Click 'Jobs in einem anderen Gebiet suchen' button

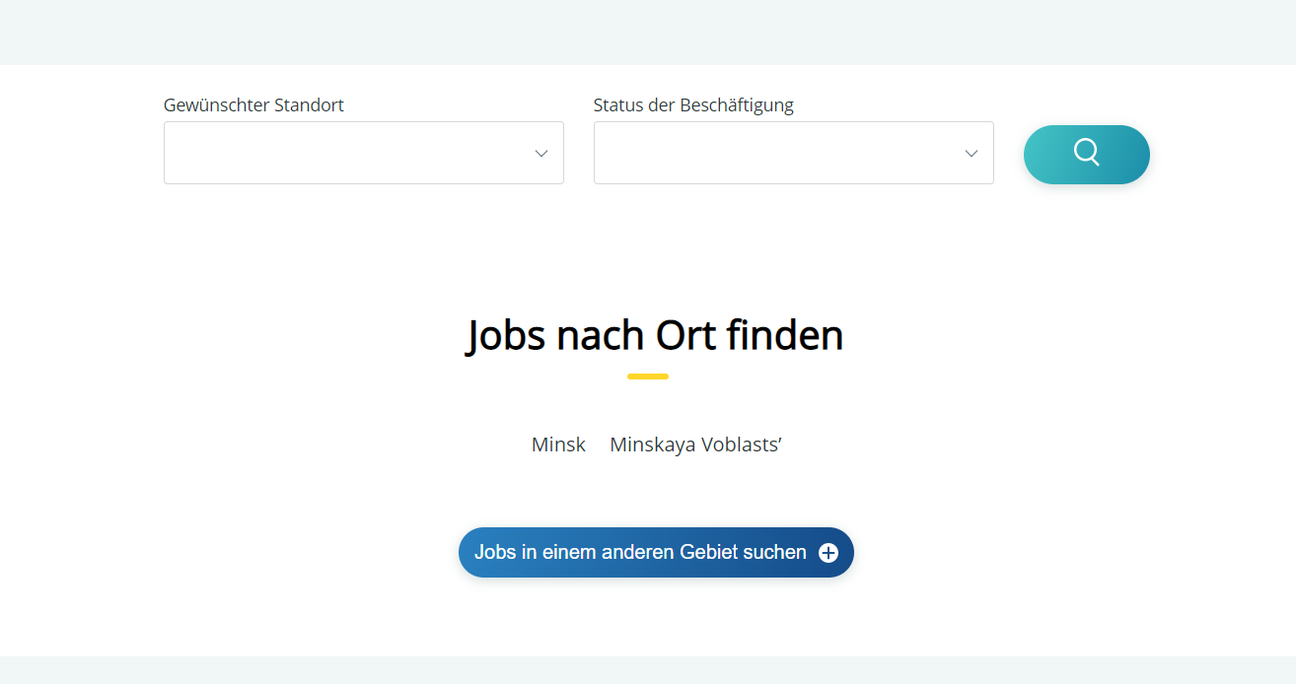(641, 553)
